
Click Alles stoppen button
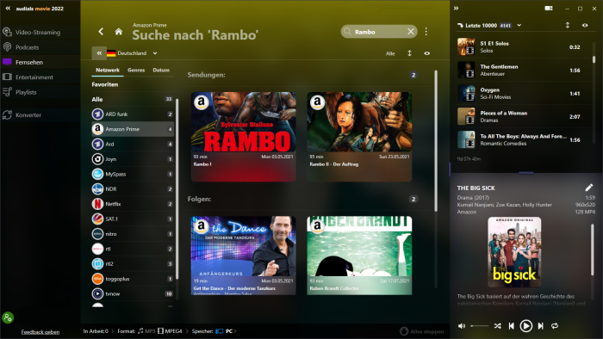point(422,331)
